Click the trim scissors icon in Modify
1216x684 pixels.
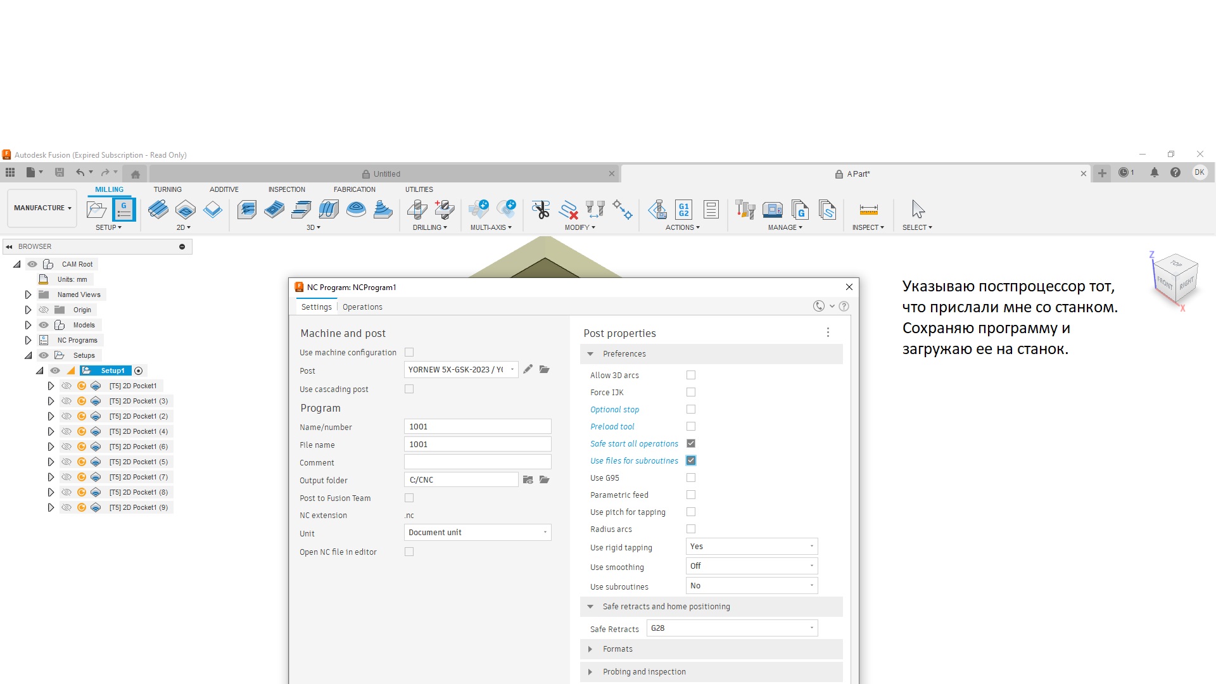click(540, 210)
